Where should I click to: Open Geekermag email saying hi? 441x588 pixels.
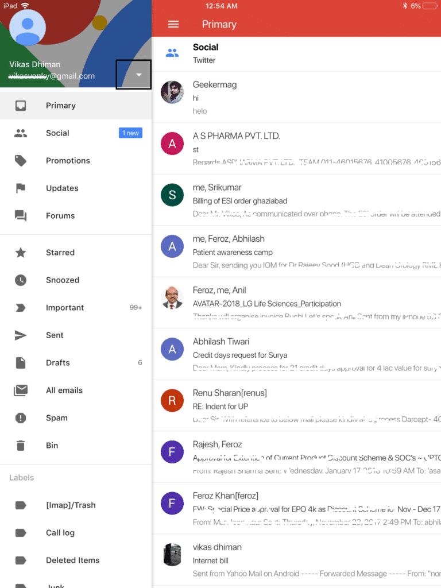(x=296, y=97)
